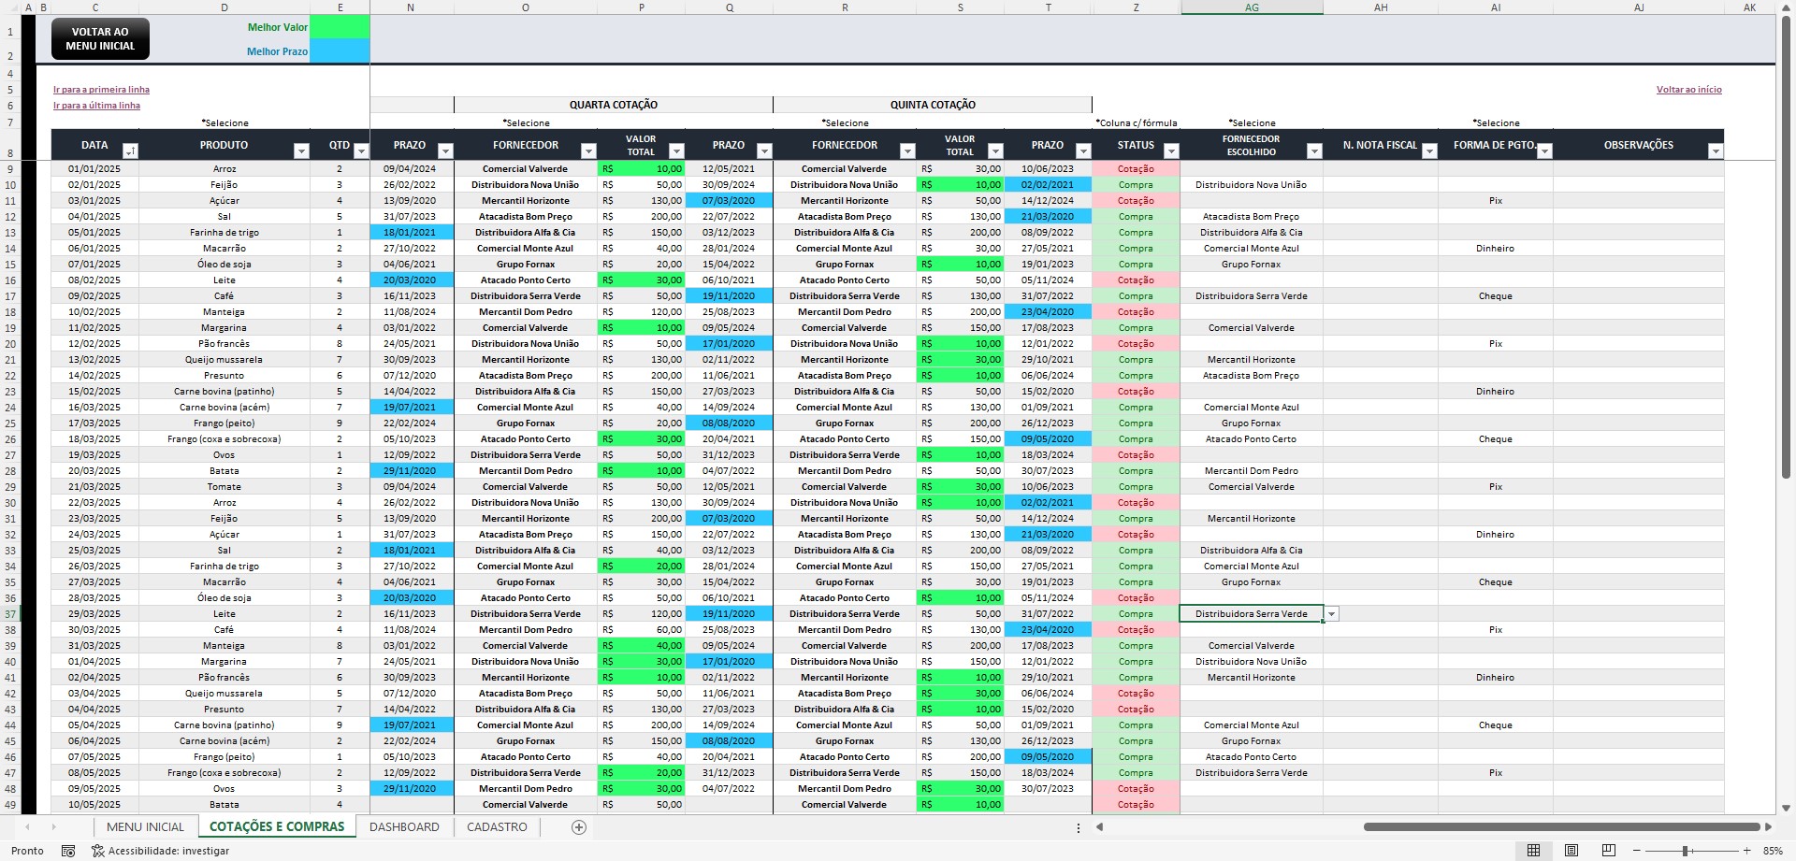1796x861 pixels.
Task: Click the 'Arroz' product cell in row 9
Action: point(224,169)
